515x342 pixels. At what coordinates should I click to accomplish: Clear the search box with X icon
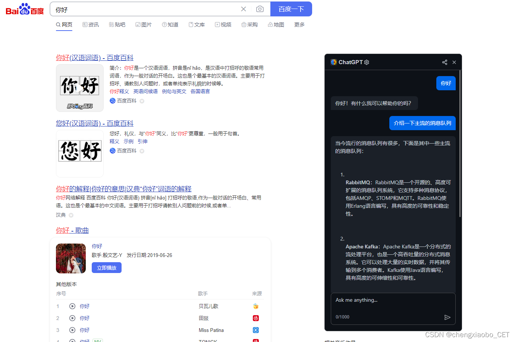tap(244, 9)
